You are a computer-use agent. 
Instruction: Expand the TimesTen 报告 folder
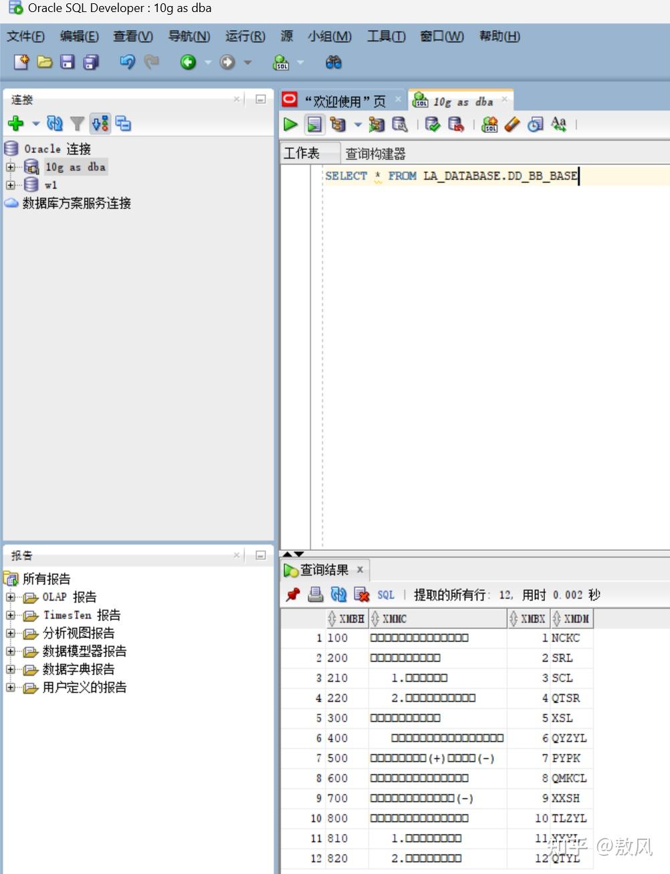pyautogui.click(x=11, y=615)
